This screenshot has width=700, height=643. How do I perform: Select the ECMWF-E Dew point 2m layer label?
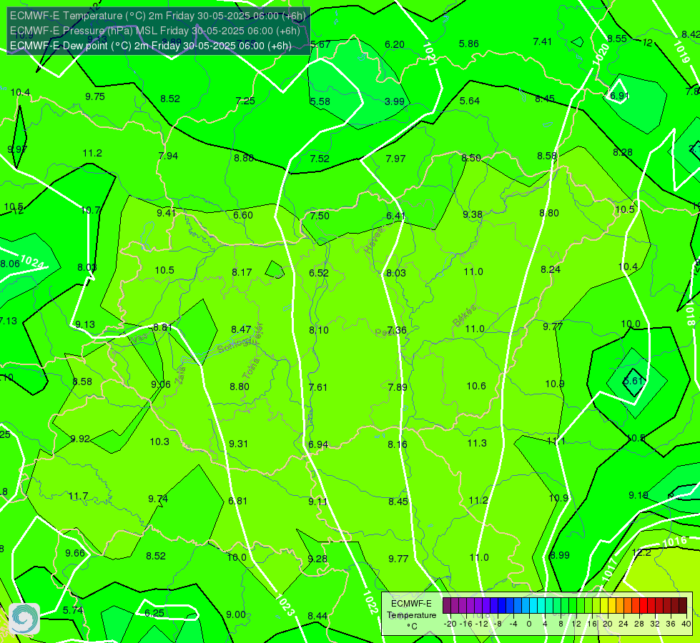click(151, 46)
